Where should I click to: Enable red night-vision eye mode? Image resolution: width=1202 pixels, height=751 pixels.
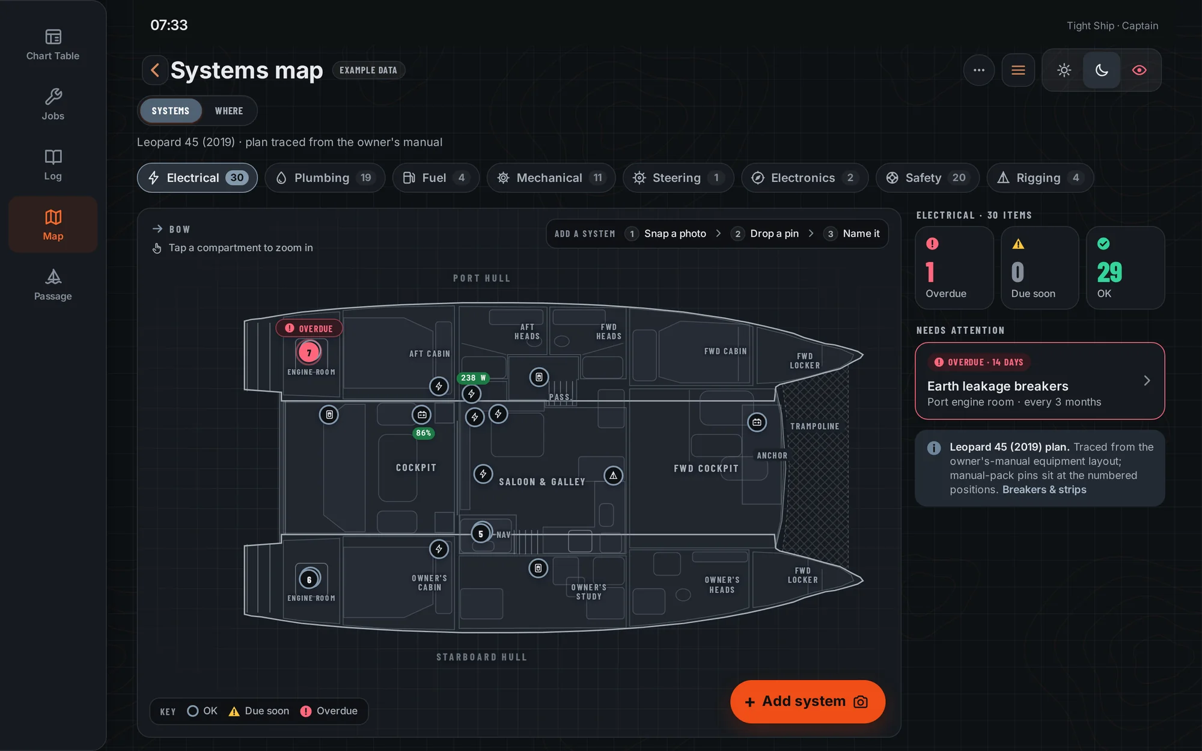tap(1139, 70)
